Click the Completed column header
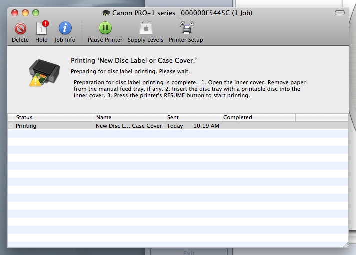This screenshot has width=356, height=255. point(258,117)
